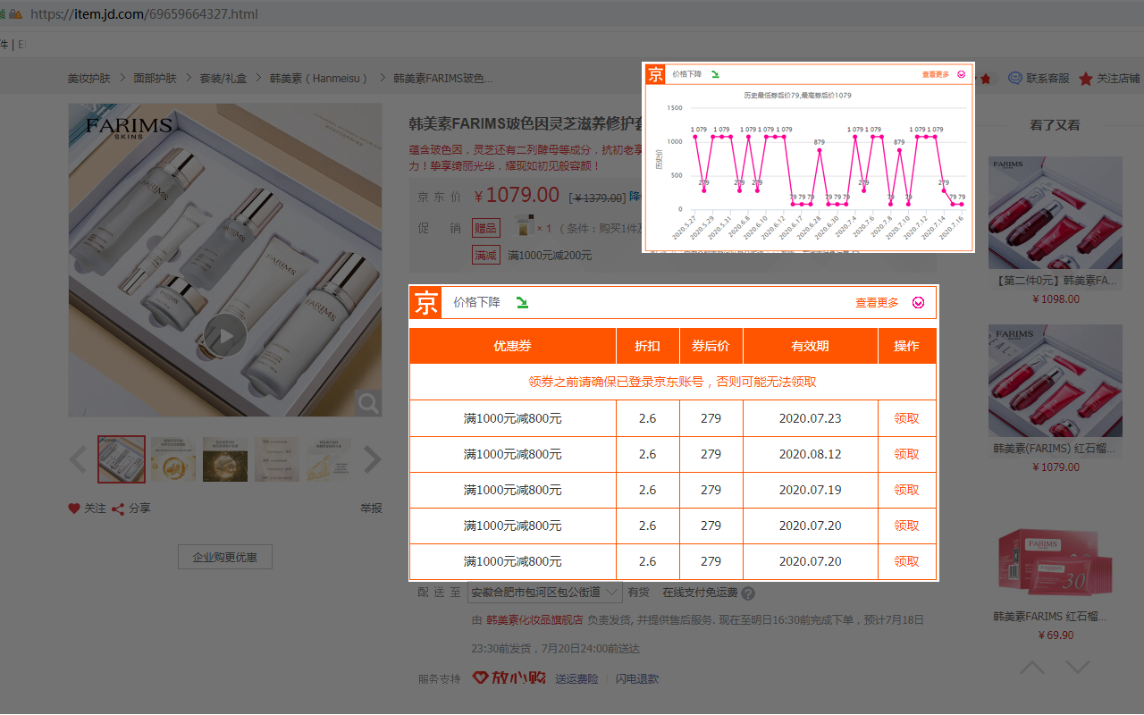Click the chart title 历史最低券后价79,最高券后价1079
The width and height of the screenshot is (1144, 715).
[797, 95]
